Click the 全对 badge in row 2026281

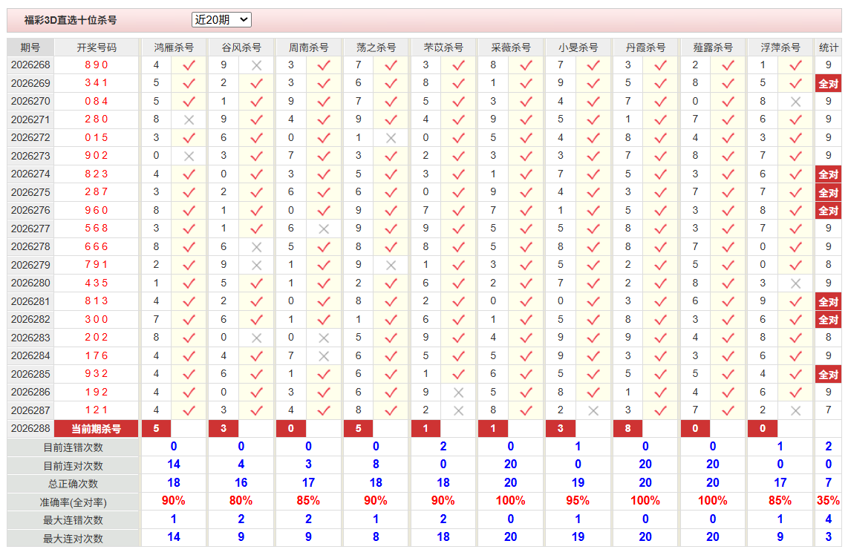click(x=828, y=301)
